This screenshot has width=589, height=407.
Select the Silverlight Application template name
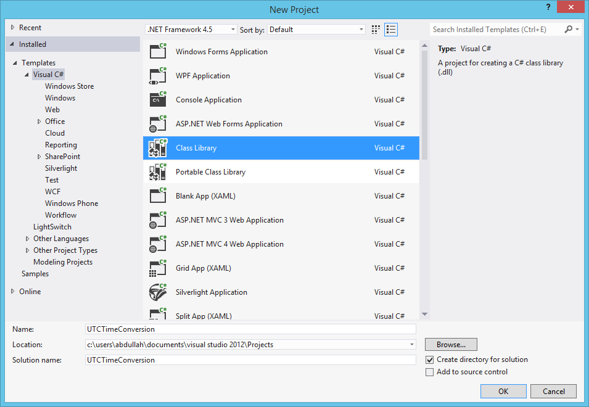click(x=211, y=292)
